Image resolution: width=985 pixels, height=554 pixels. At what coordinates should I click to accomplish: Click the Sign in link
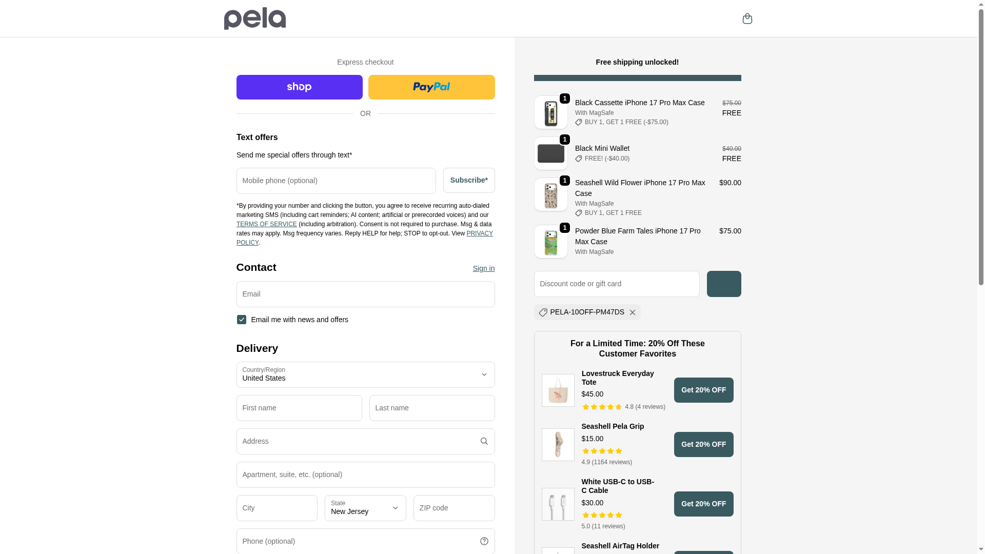tap(483, 268)
